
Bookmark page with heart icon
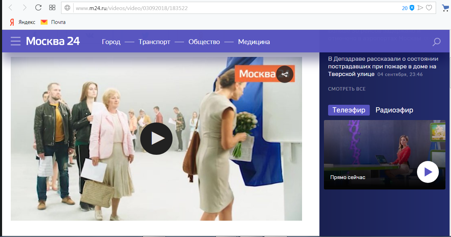point(429,8)
